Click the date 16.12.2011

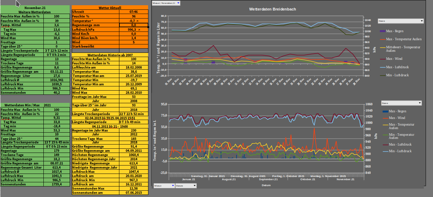[134, 184]
